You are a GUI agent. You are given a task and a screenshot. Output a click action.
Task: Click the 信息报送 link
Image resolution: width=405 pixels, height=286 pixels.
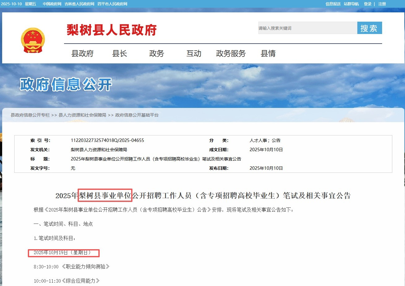click(x=333, y=4)
